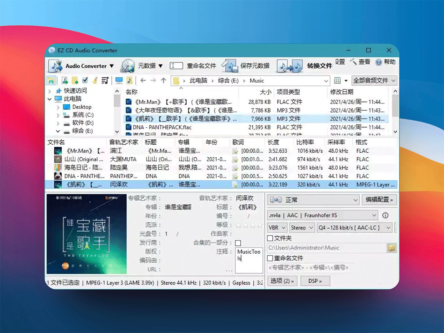Click the browse output folder icon
The width and height of the screenshot is (444, 333).
(392, 248)
